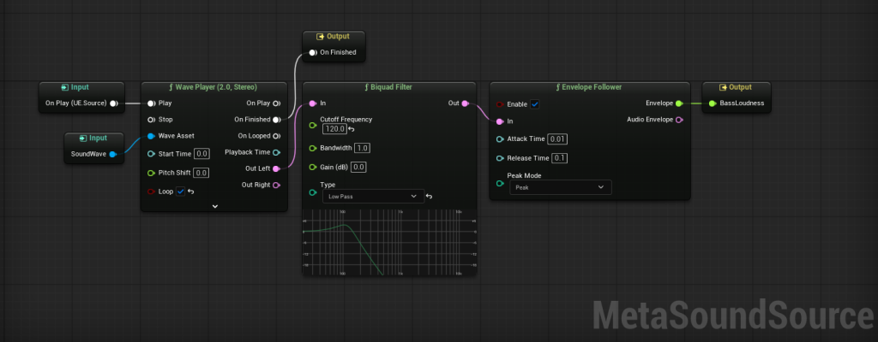Viewport: 878px width, 342px height.
Task: Click the Audio Envelope output pin
Action: click(679, 120)
